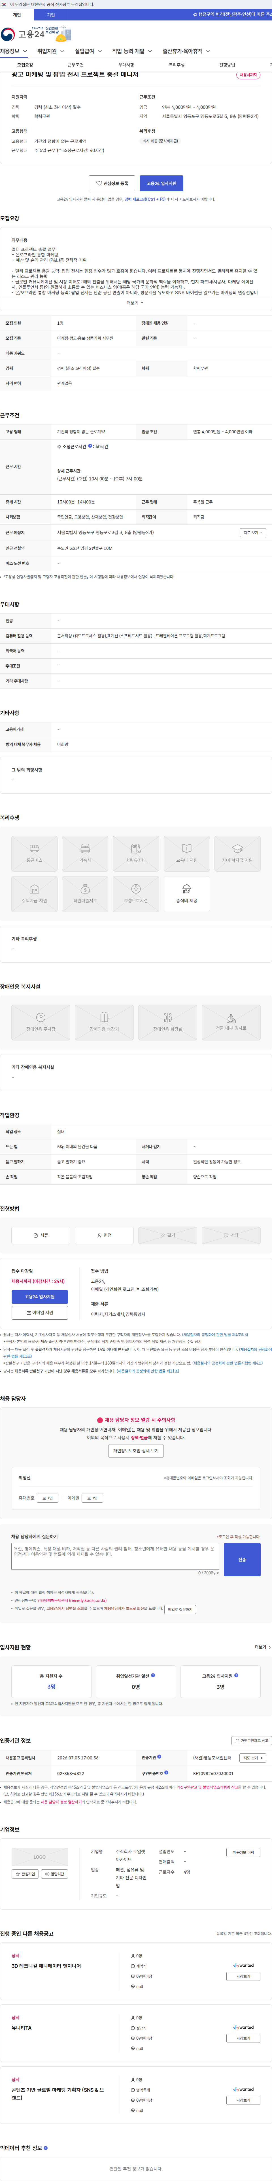Image resolution: width=272 pixels, height=2181 pixels.
Task: Click the 교육비 지원 benefit icon
Action: click(187, 853)
